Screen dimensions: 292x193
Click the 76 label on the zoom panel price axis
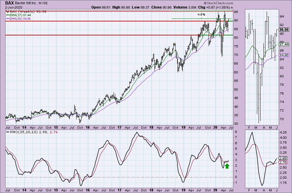pos(282,94)
